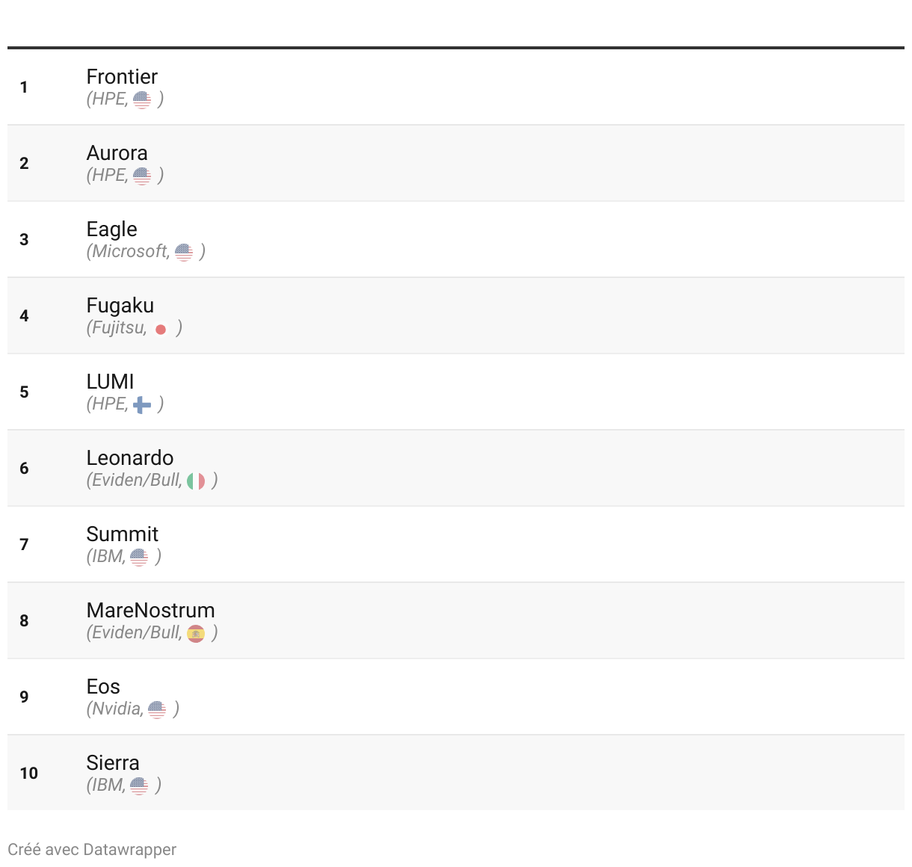Click the Italy flag under Leonardo
The image size is (912, 867).
coord(196,481)
